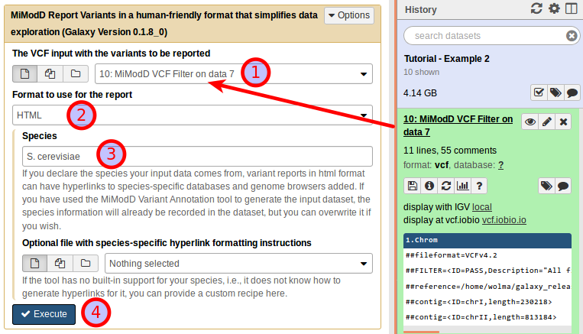Click the search datasets field

(x=491, y=36)
